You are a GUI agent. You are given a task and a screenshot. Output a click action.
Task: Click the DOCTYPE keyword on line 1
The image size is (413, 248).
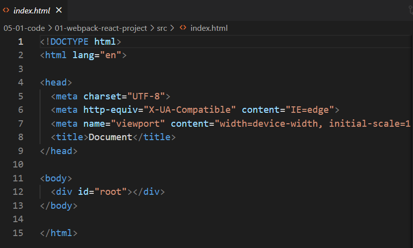(70, 42)
